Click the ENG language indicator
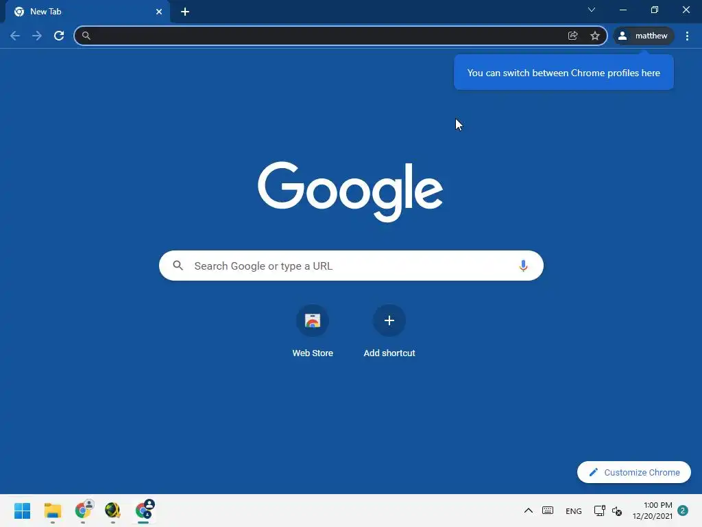702x527 pixels. [x=574, y=511]
